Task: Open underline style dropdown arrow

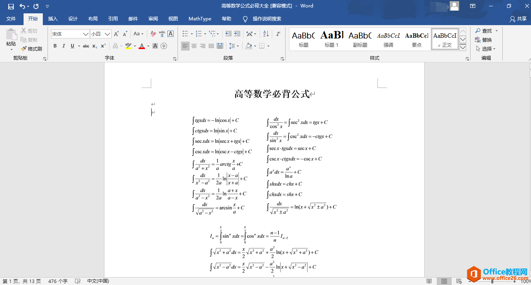Action: pyautogui.click(x=79, y=46)
